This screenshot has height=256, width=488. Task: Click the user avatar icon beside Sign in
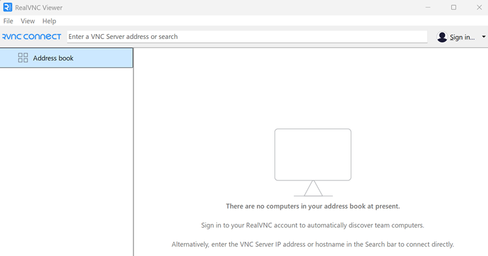[442, 37]
